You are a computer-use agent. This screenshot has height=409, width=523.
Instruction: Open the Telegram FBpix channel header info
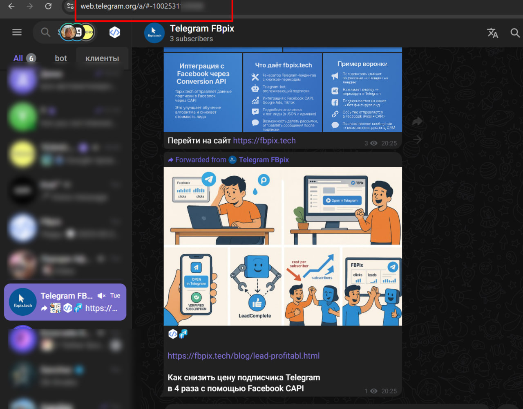tap(202, 33)
